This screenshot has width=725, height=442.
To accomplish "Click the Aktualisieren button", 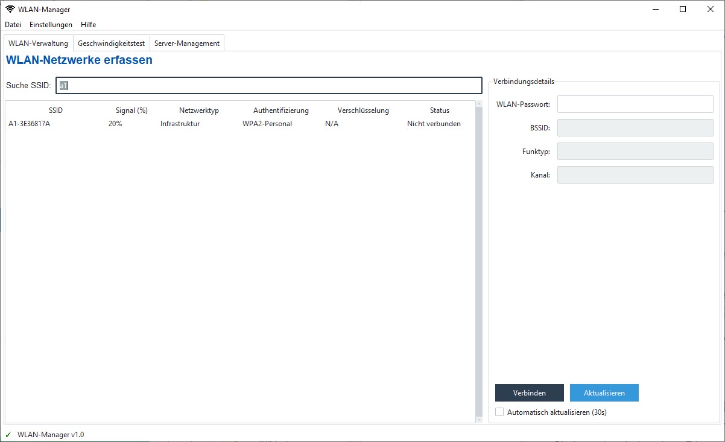I will tap(604, 392).
